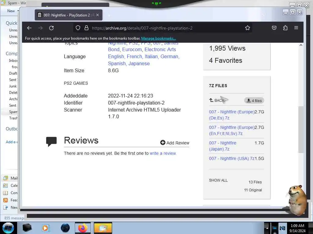313x234 pixels.
Task: Download 007 - Nightfire (Japan).7z
Action: pyautogui.click(x=223, y=146)
